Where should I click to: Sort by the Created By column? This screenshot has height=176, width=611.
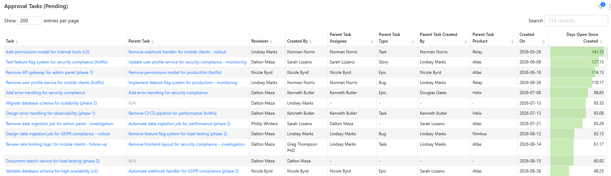coord(310,41)
